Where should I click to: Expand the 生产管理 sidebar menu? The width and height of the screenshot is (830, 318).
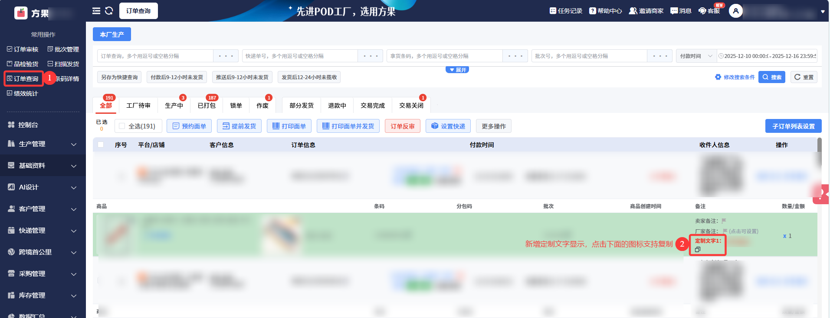pyautogui.click(x=43, y=144)
